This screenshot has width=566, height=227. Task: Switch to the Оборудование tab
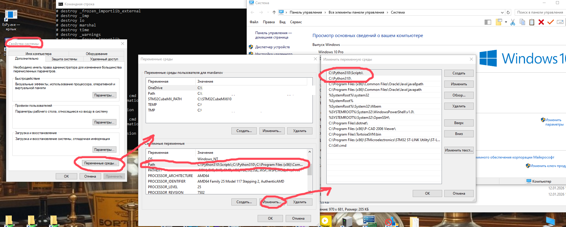pos(96,54)
